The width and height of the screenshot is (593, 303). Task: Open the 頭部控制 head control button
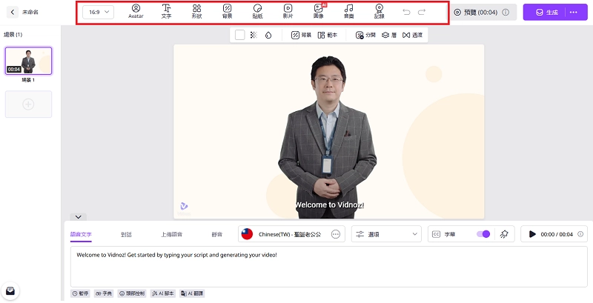132,293
